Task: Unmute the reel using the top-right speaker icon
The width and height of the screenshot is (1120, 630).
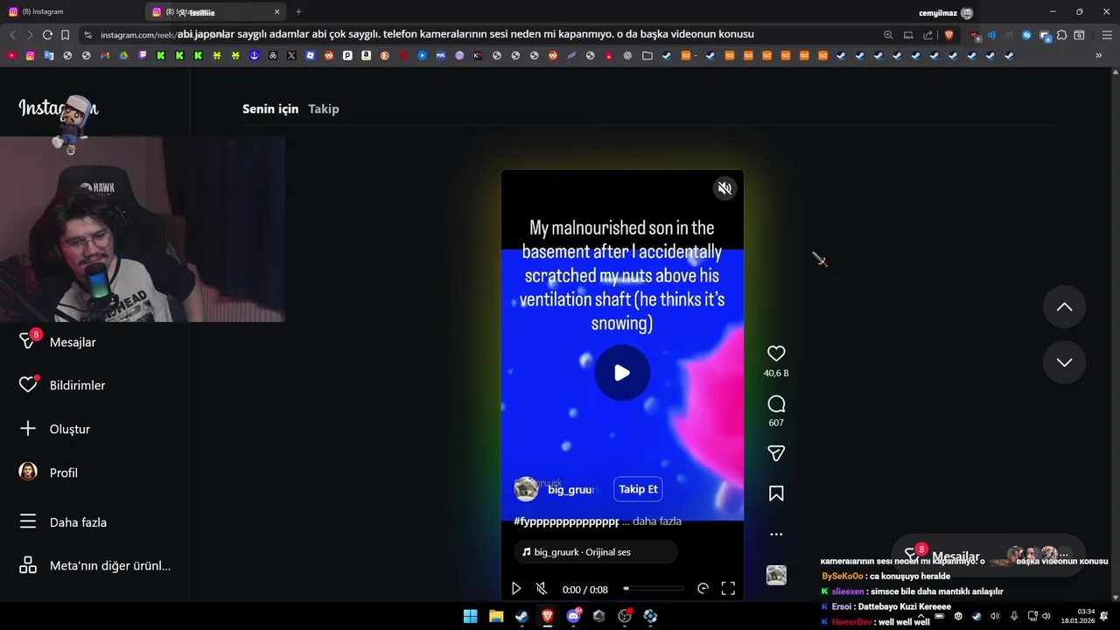Action: [724, 188]
